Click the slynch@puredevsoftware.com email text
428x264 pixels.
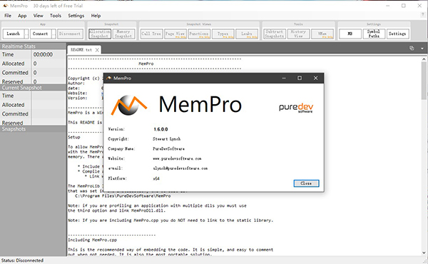pos(180,168)
